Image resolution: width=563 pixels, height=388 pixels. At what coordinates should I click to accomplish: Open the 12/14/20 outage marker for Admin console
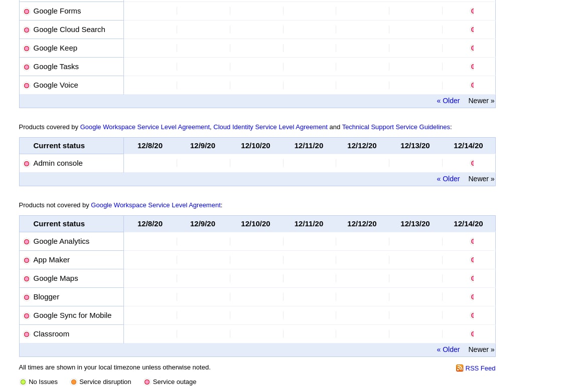[473, 163]
